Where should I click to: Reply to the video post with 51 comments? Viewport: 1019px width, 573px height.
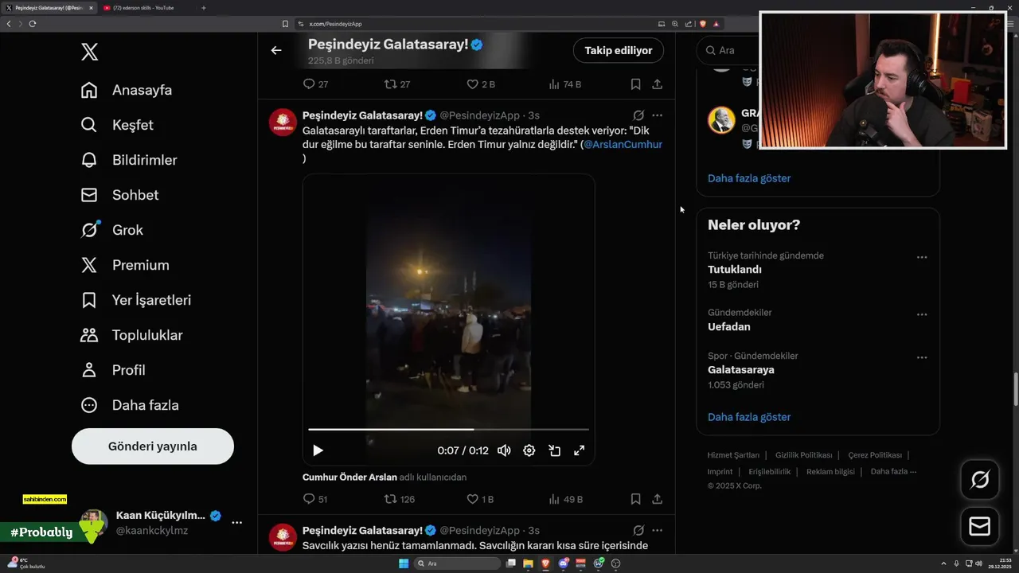[316, 500]
